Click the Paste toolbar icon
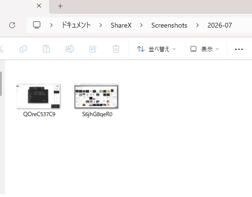The width and height of the screenshot is (252, 197). pyautogui.click(x=46, y=49)
